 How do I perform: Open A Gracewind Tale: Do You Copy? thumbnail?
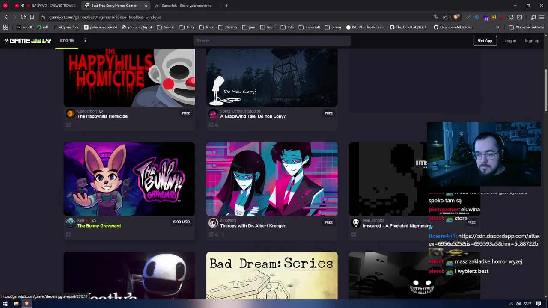click(272, 77)
